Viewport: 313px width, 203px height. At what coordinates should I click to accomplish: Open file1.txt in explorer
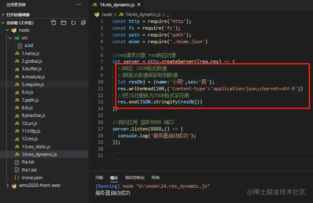pyautogui.click(x=29, y=170)
